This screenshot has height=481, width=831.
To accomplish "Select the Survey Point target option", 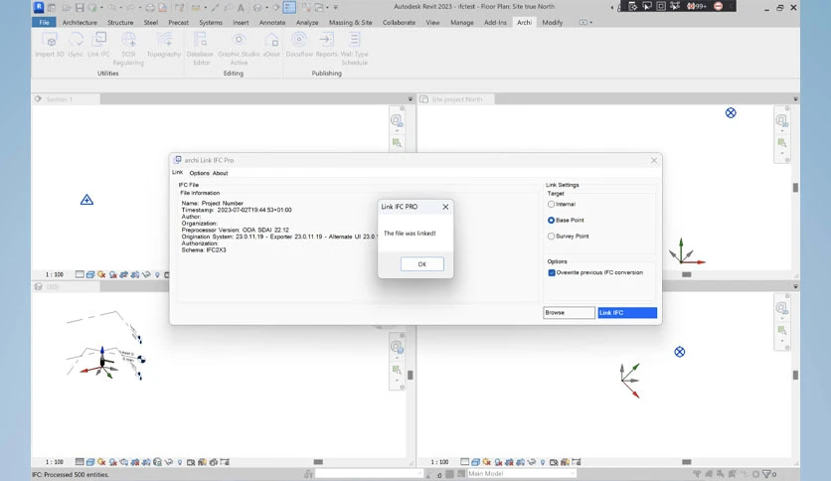I will (551, 237).
